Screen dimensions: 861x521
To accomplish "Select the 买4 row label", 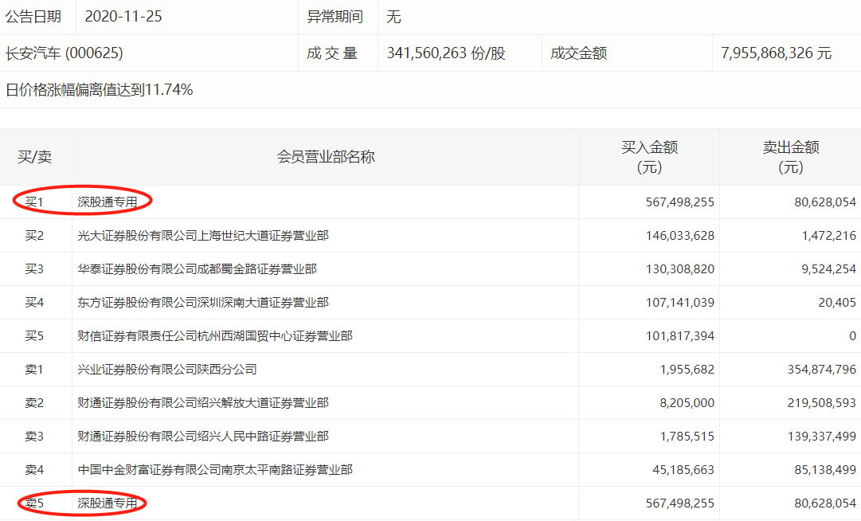I will [x=34, y=303].
